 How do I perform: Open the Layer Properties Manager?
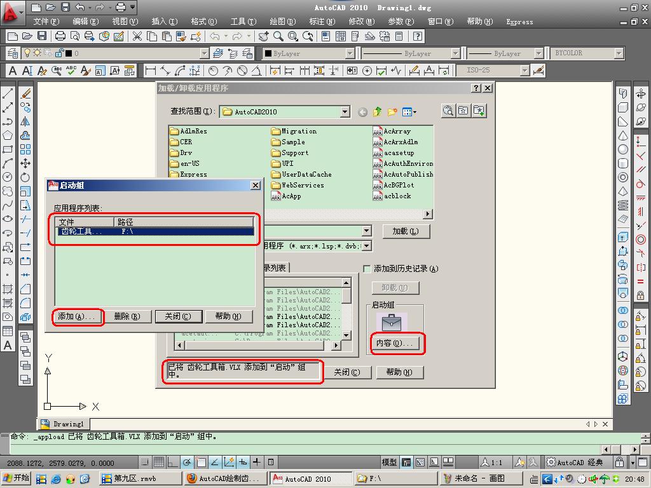click(13, 53)
